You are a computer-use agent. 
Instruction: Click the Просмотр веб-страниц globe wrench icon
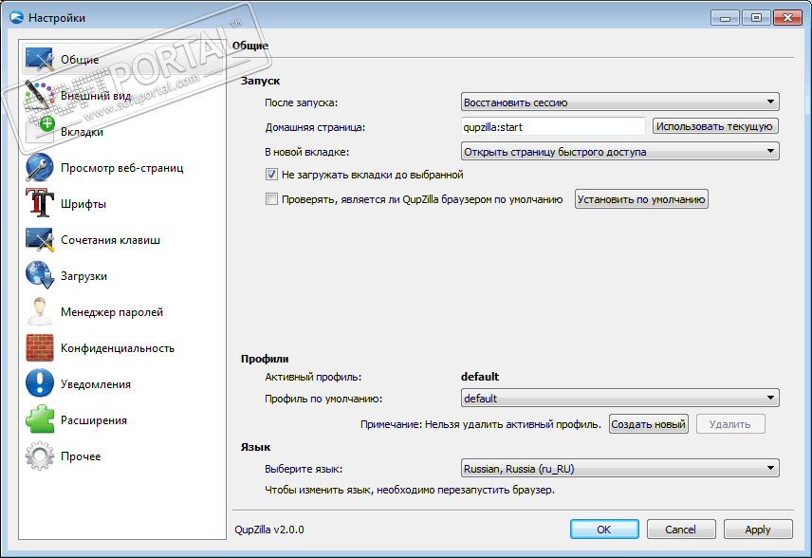pyautogui.click(x=40, y=167)
